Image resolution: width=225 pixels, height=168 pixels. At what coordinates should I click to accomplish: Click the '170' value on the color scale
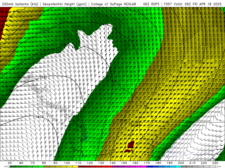[x=147, y=163]
